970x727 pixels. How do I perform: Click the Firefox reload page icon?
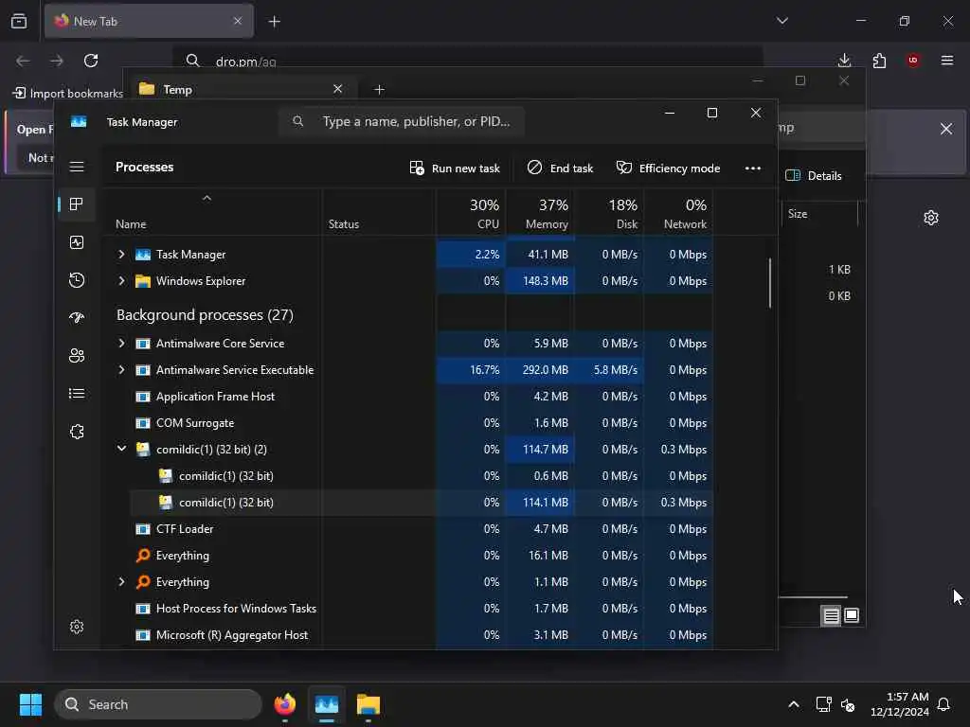coord(91,61)
